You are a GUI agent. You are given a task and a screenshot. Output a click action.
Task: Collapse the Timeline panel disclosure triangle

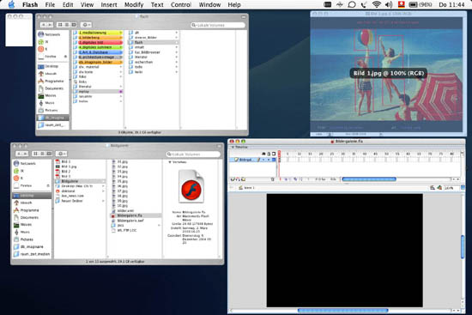pos(233,148)
